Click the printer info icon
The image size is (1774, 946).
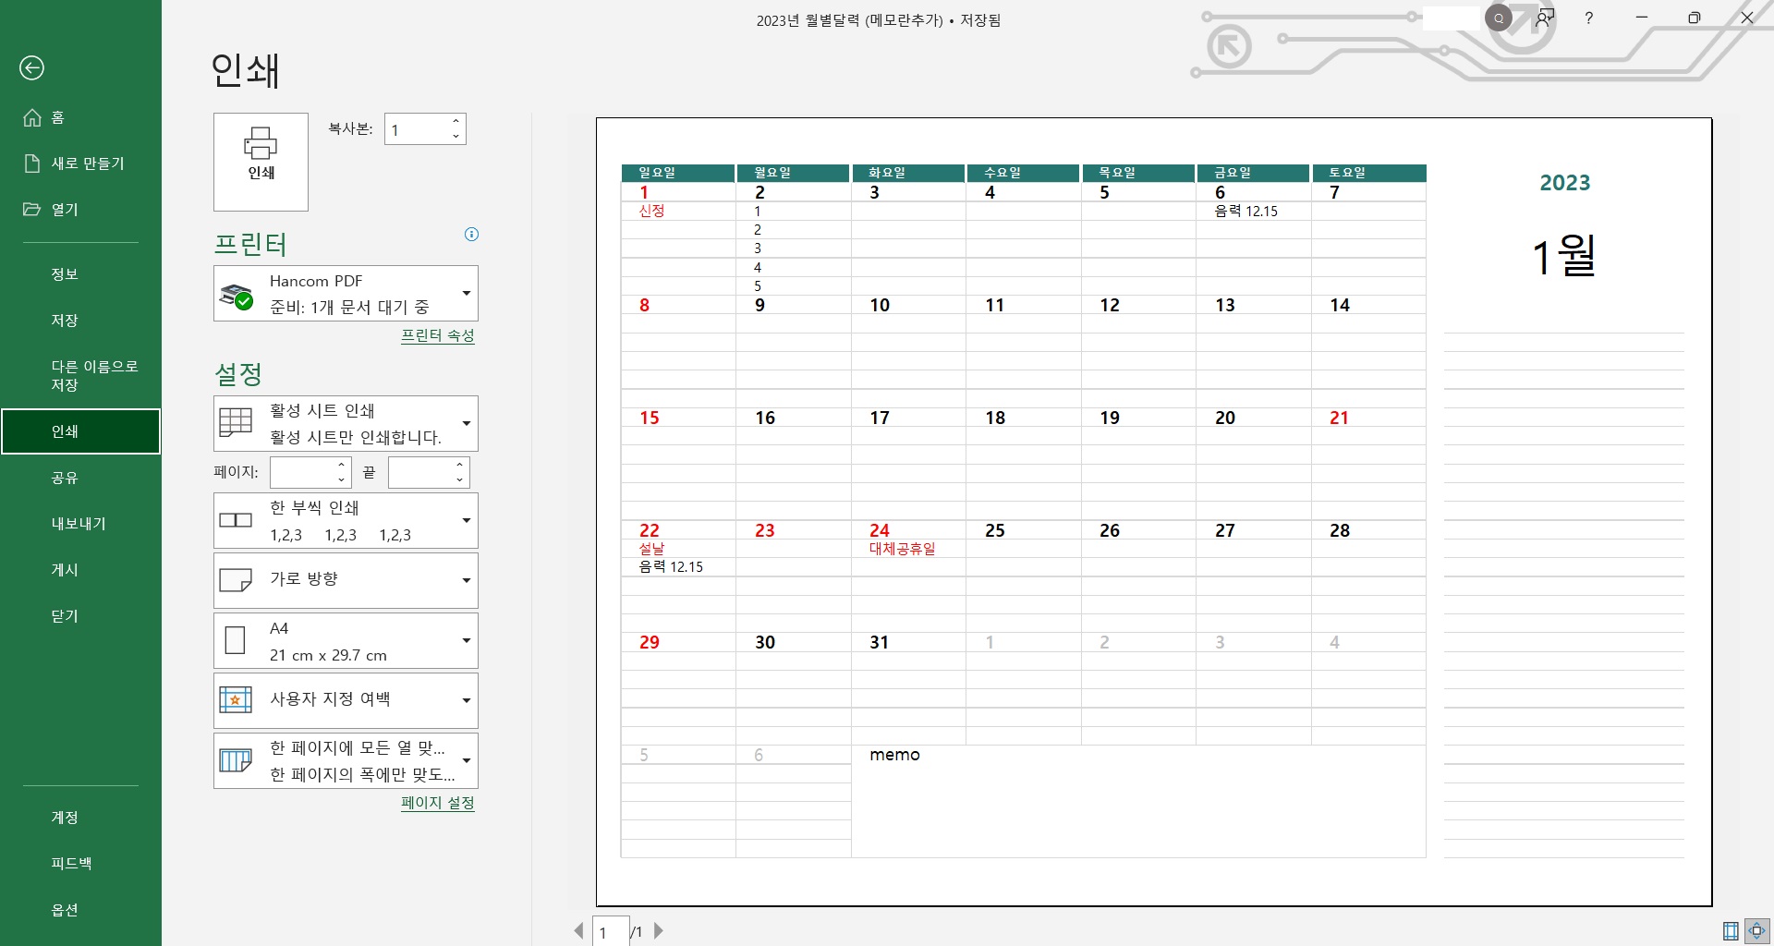pyautogui.click(x=471, y=234)
